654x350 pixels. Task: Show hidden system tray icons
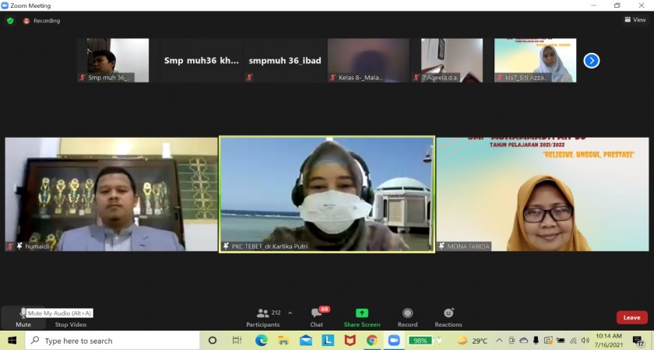click(500, 341)
